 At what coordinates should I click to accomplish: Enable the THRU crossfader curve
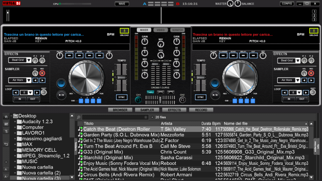[x=150, y=92]
